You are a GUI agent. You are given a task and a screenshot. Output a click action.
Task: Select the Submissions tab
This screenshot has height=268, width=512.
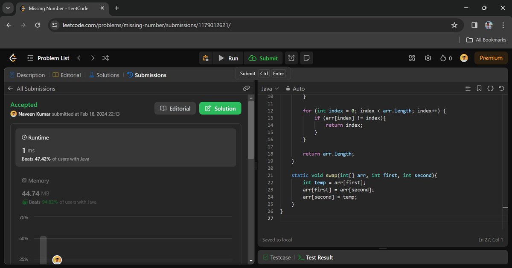147,75
